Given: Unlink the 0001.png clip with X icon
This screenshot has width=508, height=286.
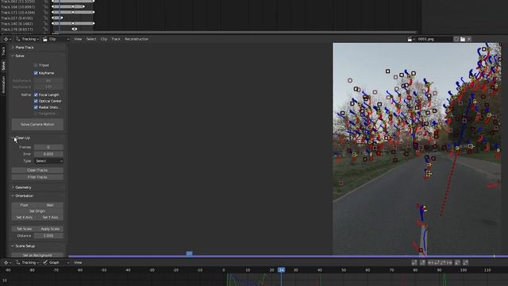Looking at the screenshot, I should pos(469,39).
